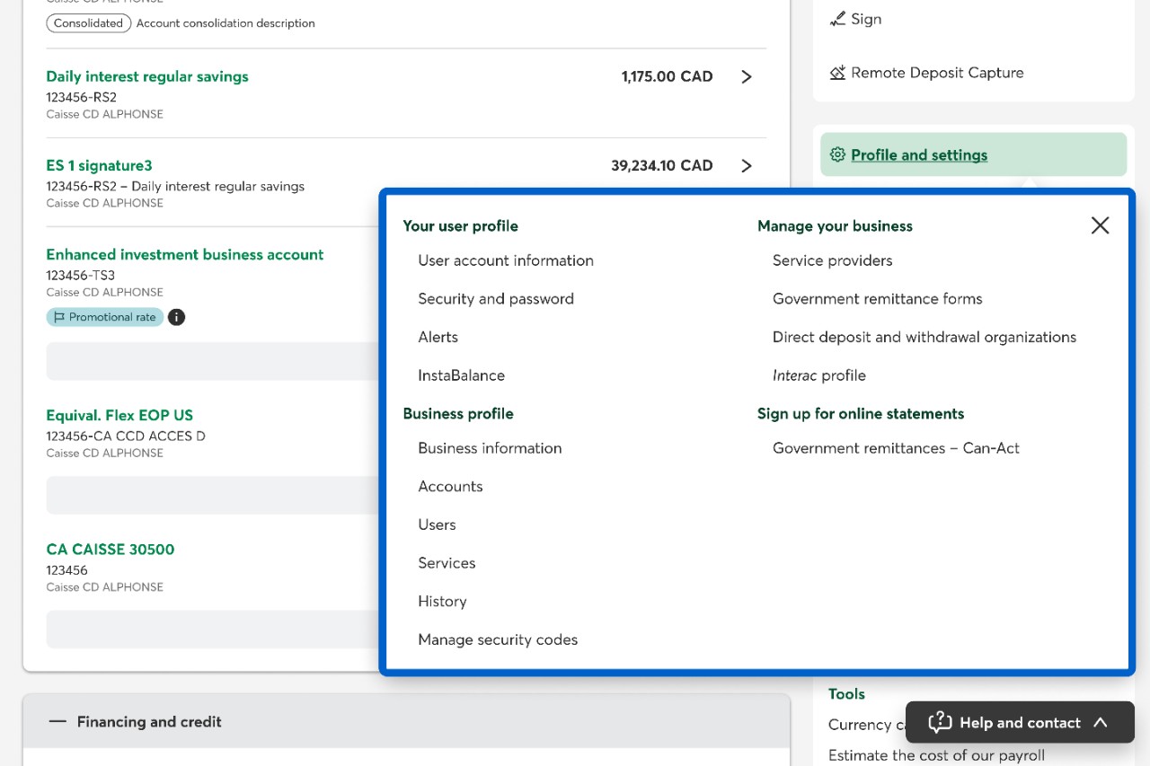This screenshot has width=1150, height=766.
Task: Click the Consolidated badge
Action: pyautogui.click(x=88, y=23)
